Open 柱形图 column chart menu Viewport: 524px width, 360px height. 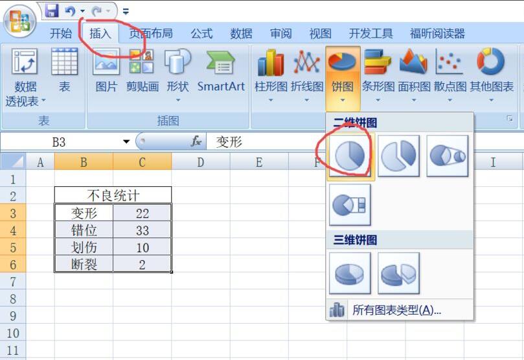(x=271, y=75)
